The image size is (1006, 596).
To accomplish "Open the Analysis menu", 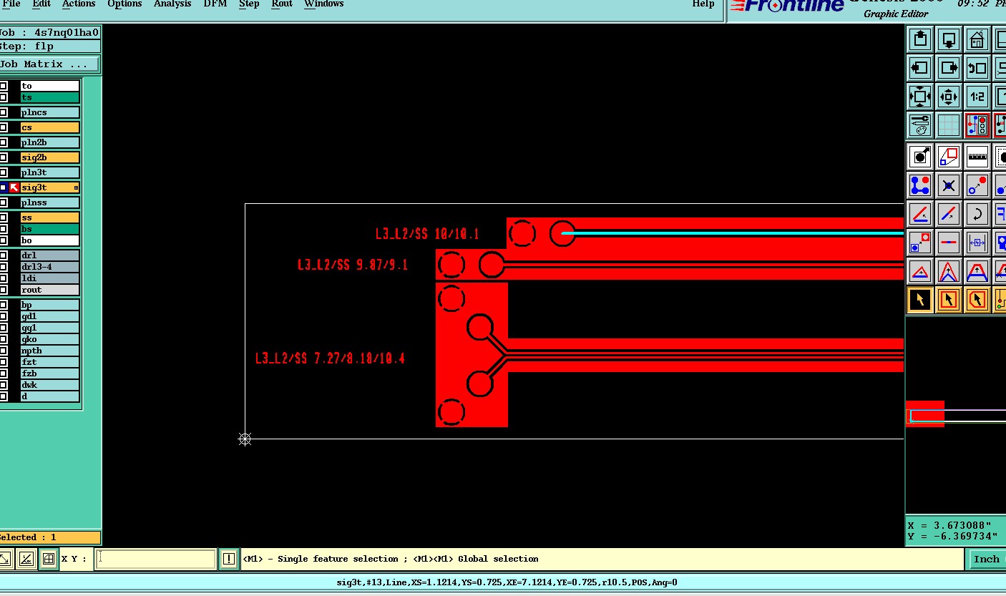I will tap(172, 4).
